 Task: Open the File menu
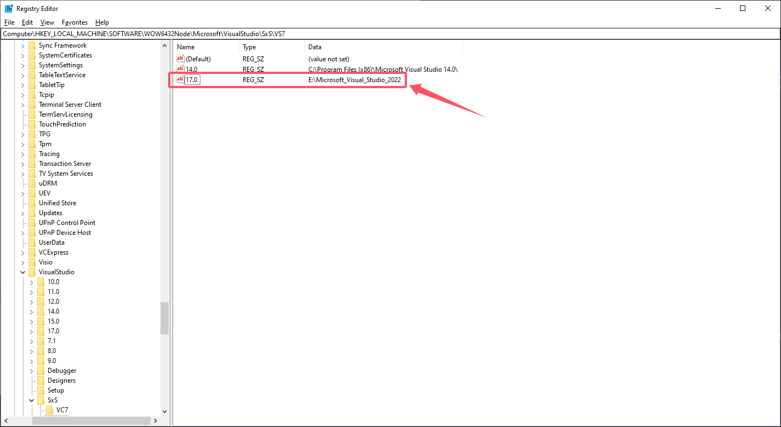coord(9,22)
